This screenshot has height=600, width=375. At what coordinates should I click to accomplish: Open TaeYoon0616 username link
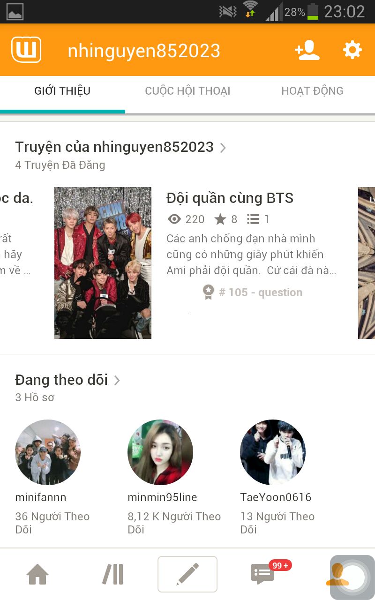click(x=276, y=497)
